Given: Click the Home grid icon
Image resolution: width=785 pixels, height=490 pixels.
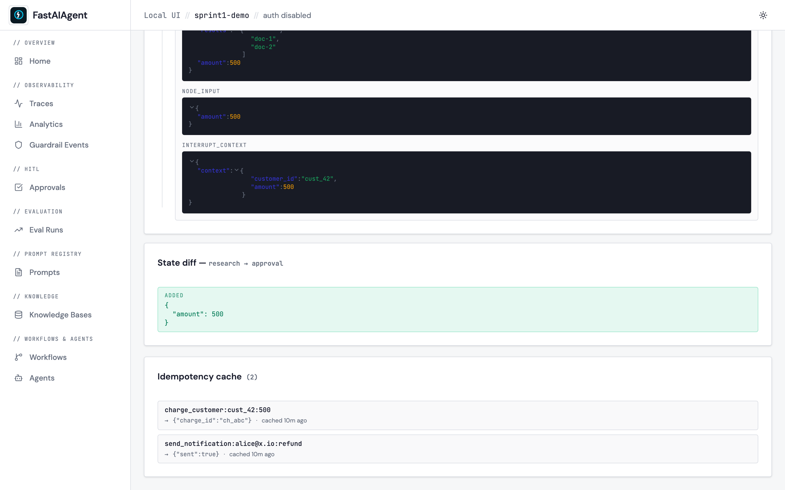Looking at the screenshot, I should (x=19, y=61).
